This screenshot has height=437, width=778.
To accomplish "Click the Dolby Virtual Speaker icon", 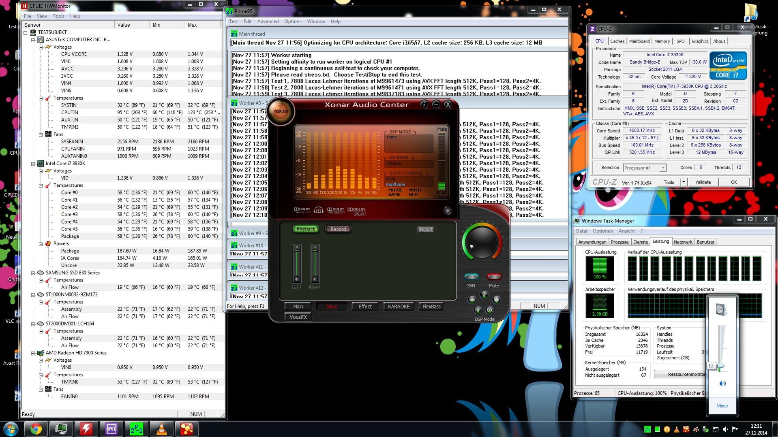I will tap(356, 211).
